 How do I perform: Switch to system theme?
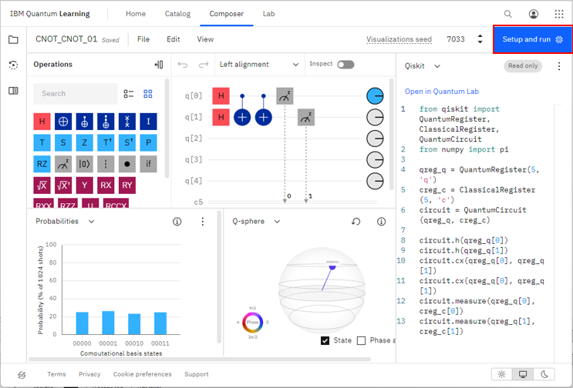click(523, 374)
